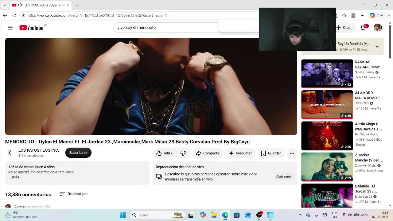Close the MENORCITO browser tab
The height and width of the screenshot is (221, 393).
[68, 5]
